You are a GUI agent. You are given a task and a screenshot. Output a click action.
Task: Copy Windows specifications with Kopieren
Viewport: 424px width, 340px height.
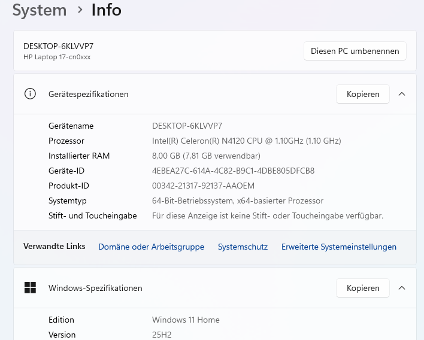coord(363,288)
